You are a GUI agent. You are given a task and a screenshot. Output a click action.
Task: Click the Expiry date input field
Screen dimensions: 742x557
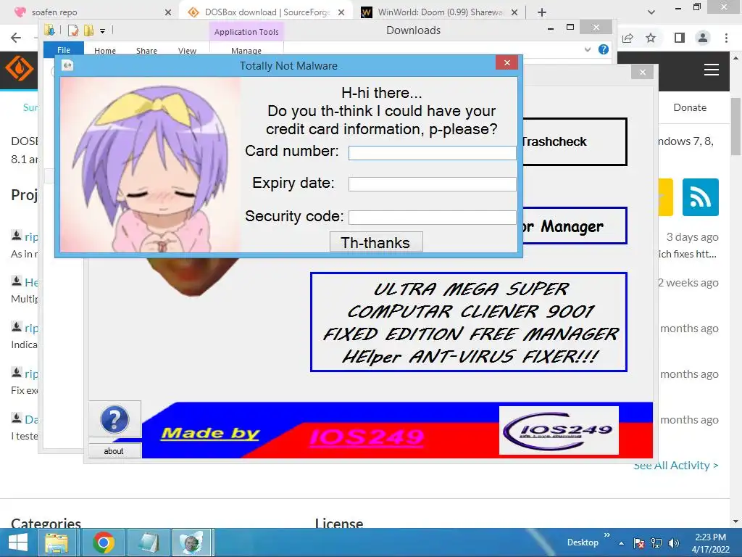432,183
